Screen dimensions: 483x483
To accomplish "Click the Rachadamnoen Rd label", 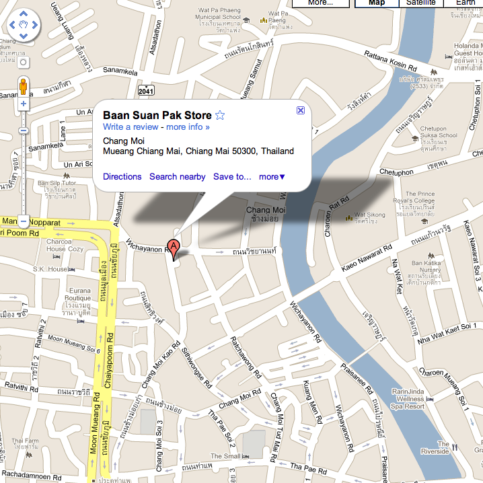I will tap(32, 476).
